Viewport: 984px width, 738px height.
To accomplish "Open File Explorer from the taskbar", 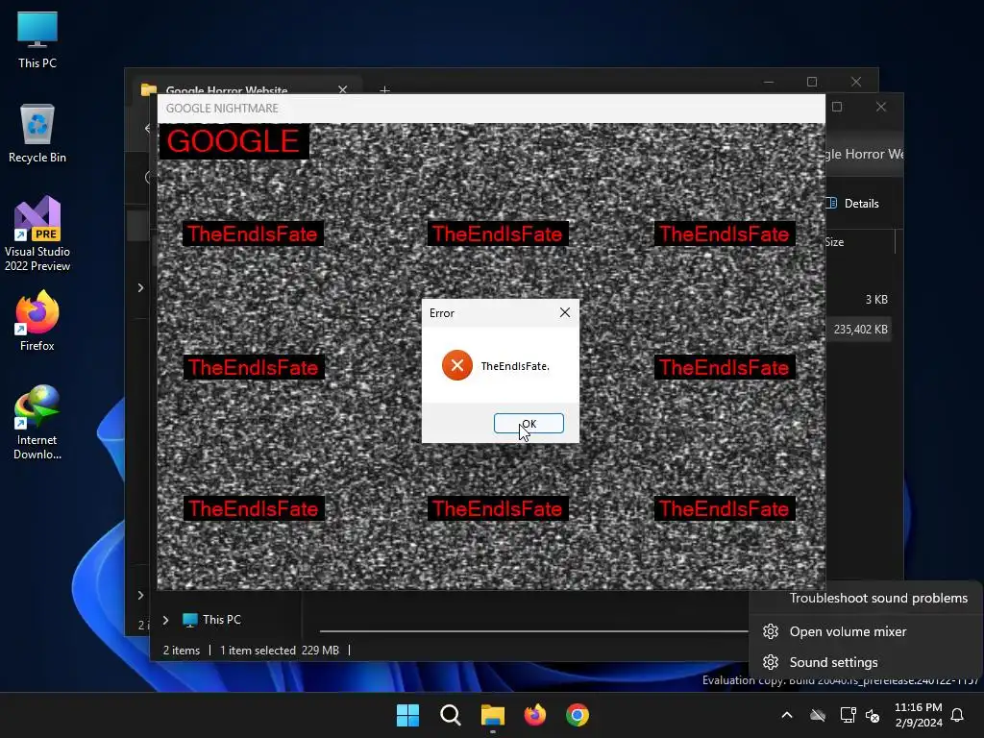I will (x=493, y=715).
